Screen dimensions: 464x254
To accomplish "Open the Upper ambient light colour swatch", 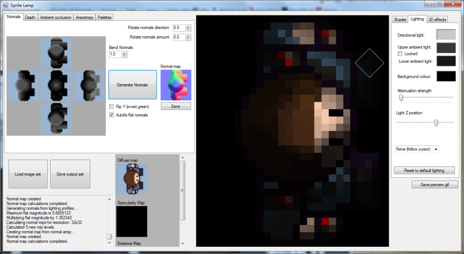I will 446,48.
